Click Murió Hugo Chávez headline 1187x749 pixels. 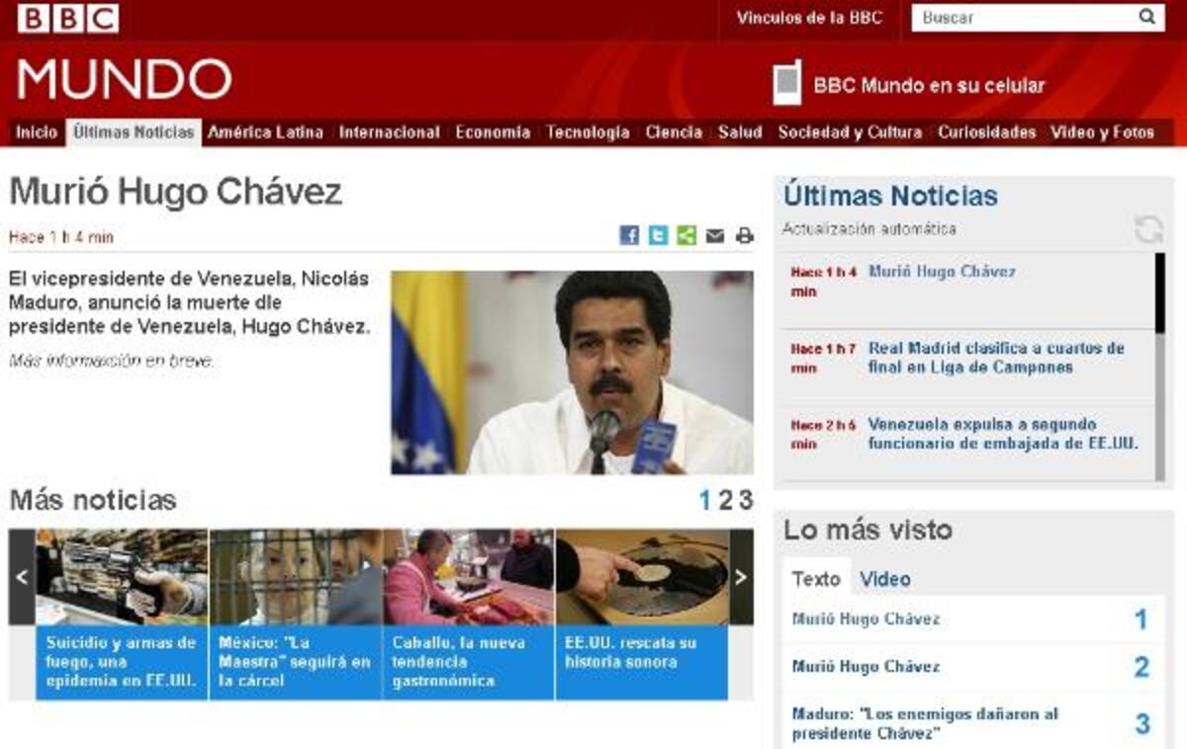coord(175,192)
